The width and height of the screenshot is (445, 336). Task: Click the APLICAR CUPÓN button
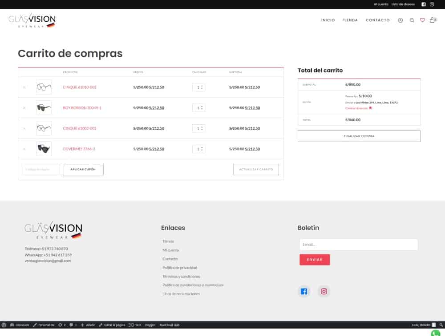coord(83,170)
